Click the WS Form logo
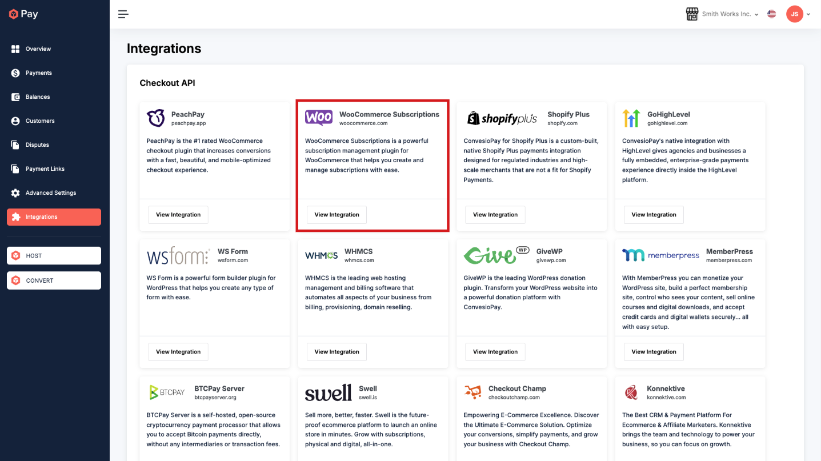The image size is (821, 461). click(x=178, y=255)
